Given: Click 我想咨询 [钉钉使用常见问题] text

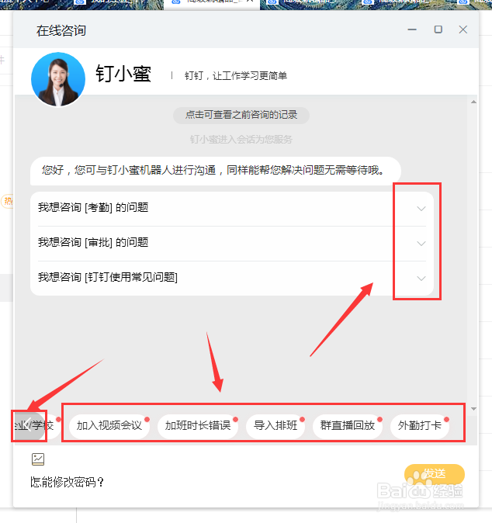Looking at the screenshot, I should coord(108,277).
